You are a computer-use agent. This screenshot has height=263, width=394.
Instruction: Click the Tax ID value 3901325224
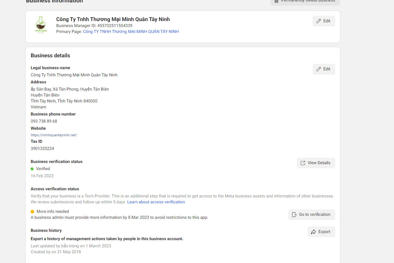(42, 148)
